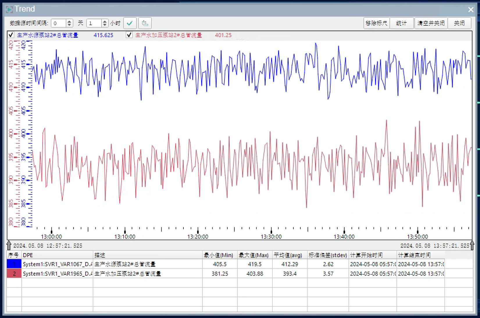Click minimum value 405.5 cell
Viewport: 480px width, 318px height.
[220, 264]
